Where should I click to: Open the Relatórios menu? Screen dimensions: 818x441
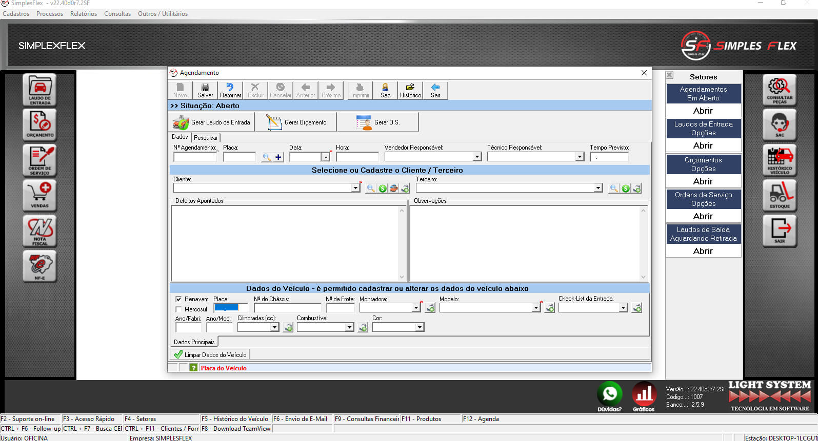(x=84, y=14)
